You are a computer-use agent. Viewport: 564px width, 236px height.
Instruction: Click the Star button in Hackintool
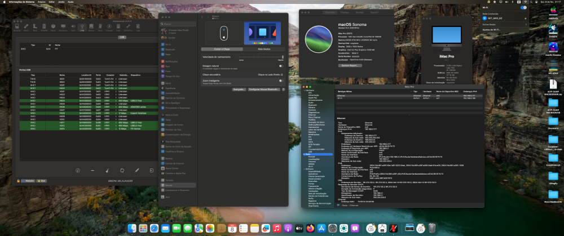(41, 181)
